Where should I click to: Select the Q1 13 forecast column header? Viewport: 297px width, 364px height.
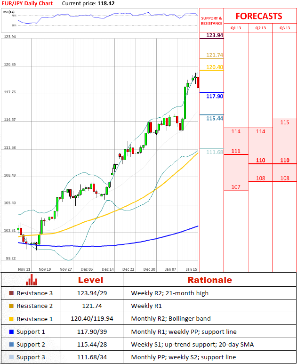coord(236,28)
